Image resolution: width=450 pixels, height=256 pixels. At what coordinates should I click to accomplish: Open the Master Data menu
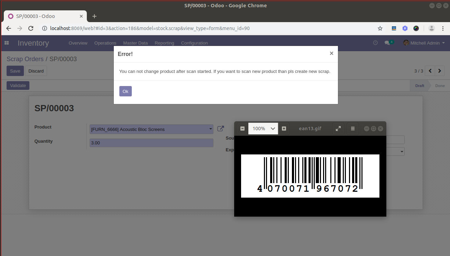click(135, 43)
